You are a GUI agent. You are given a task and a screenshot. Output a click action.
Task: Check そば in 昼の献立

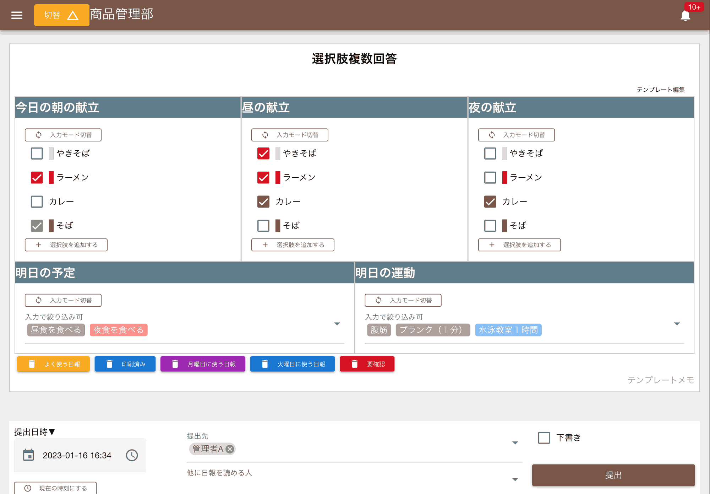click(263, 225)
